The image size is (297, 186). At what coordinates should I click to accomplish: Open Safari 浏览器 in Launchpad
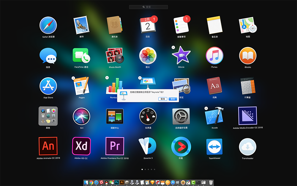click(48, 25)
